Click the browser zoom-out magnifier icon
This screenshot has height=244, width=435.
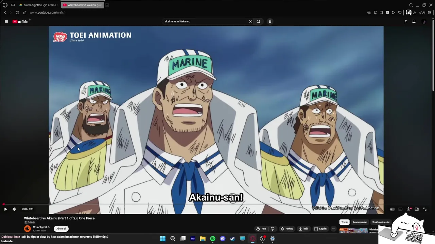(369, 13)
